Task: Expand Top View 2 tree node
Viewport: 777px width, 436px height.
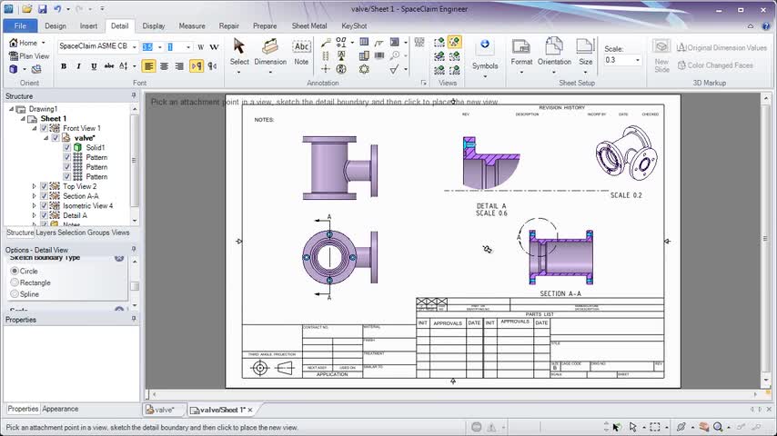Action: click(x=34, y=186)
